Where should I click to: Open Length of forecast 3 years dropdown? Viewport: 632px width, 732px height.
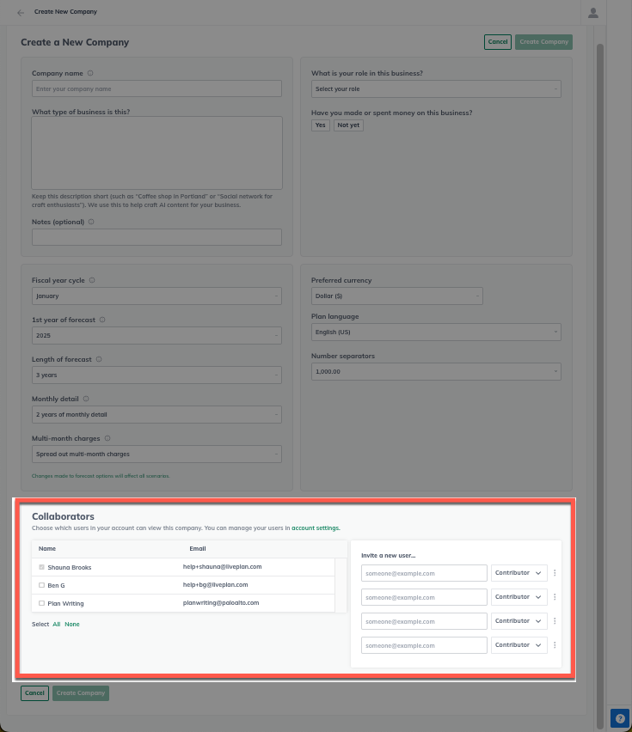tap(156, 375)
